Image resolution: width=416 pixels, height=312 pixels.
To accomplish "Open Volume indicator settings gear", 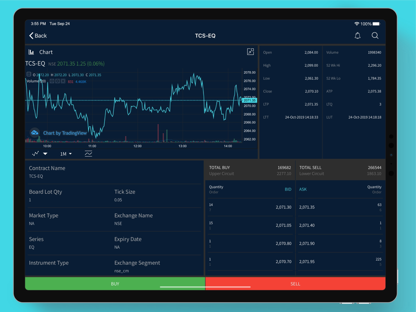I will 57,81.
